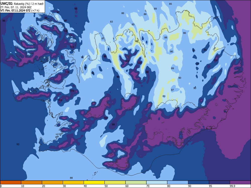Click the 40–50% bright yellow legend swatch
The height and width of the screenshot is (188, 251).
94,182
